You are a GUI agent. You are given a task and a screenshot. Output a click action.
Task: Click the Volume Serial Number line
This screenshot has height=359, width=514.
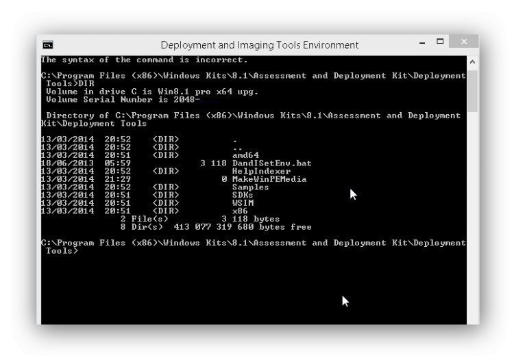point(123,100)
